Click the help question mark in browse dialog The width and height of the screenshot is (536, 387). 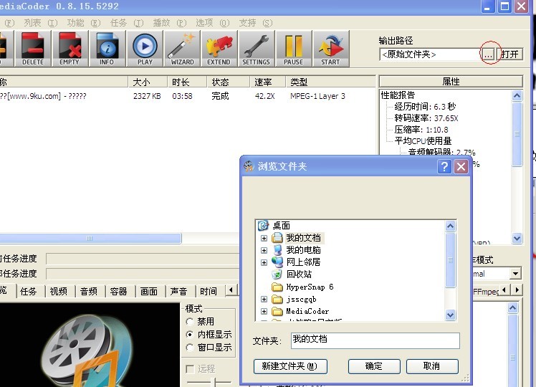(444, 167)
